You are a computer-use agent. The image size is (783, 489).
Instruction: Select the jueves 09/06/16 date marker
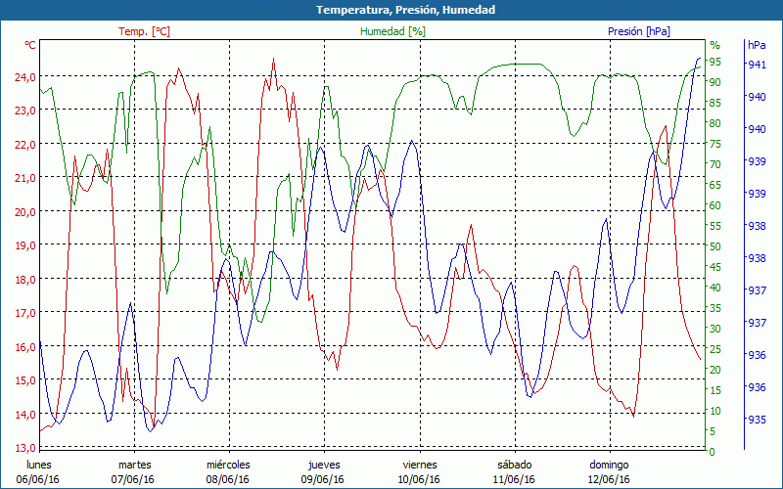[x=324, y=471]
